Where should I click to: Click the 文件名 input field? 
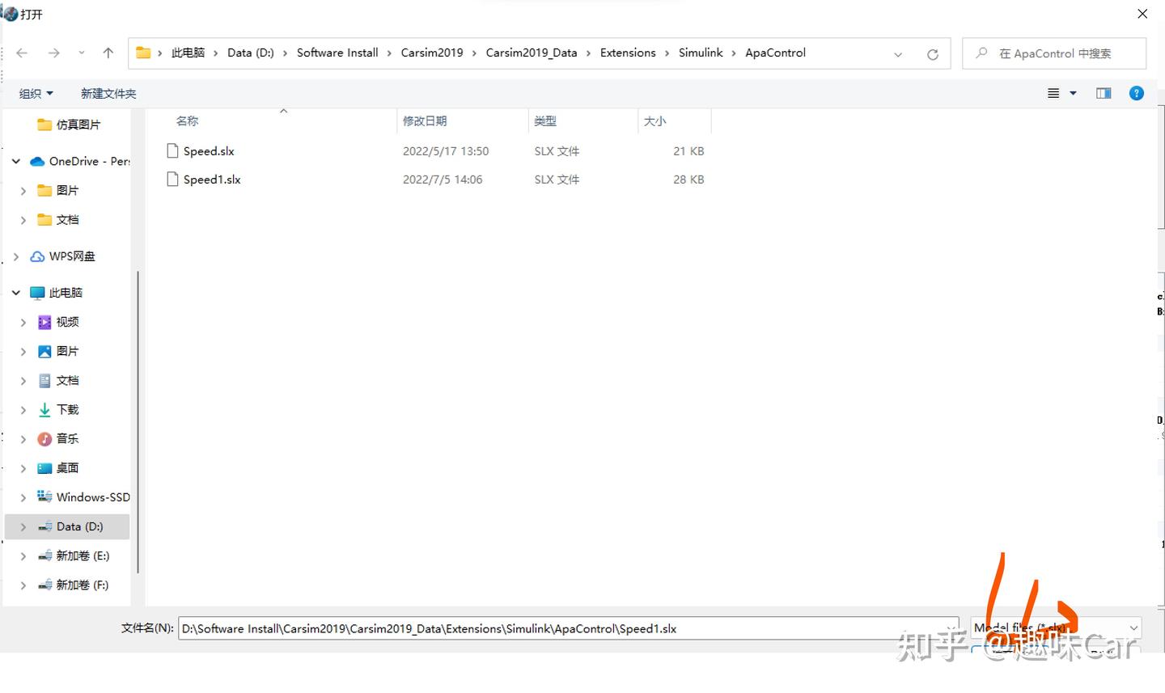(569, 628)
